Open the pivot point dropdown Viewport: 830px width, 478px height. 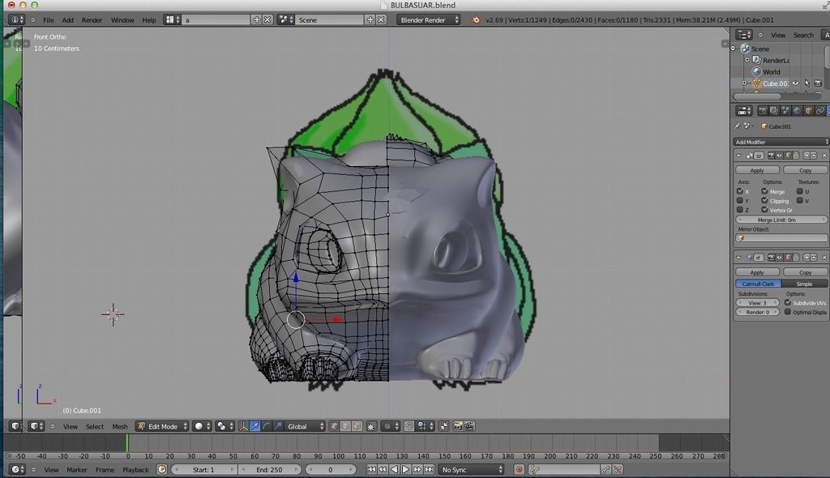pyautogui.click(x=225, y=426)
